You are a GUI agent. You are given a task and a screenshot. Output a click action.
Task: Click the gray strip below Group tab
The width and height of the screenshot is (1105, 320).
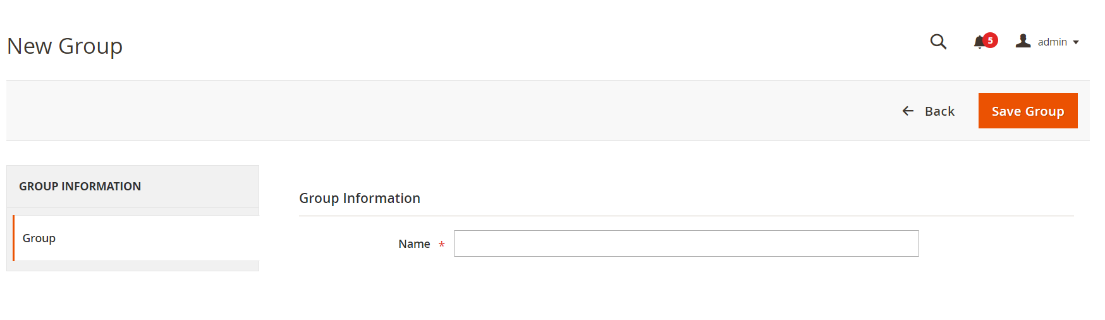click(x=133, y=266)
